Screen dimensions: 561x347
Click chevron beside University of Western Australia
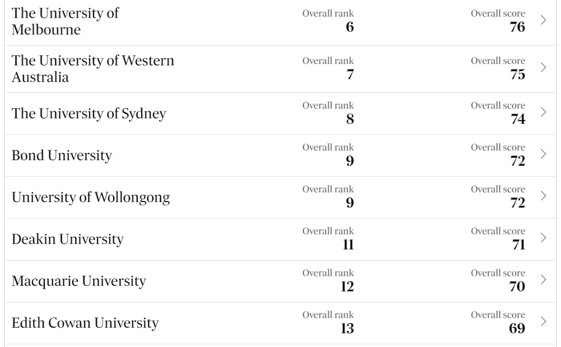pos(543,68)
